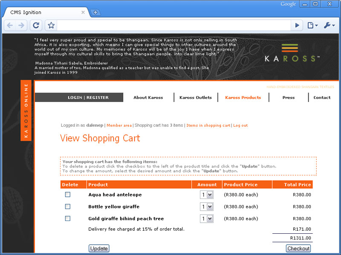341x255 pixels.
Task: Go back with the browser back arrow
Action: (x=10, y=25)
